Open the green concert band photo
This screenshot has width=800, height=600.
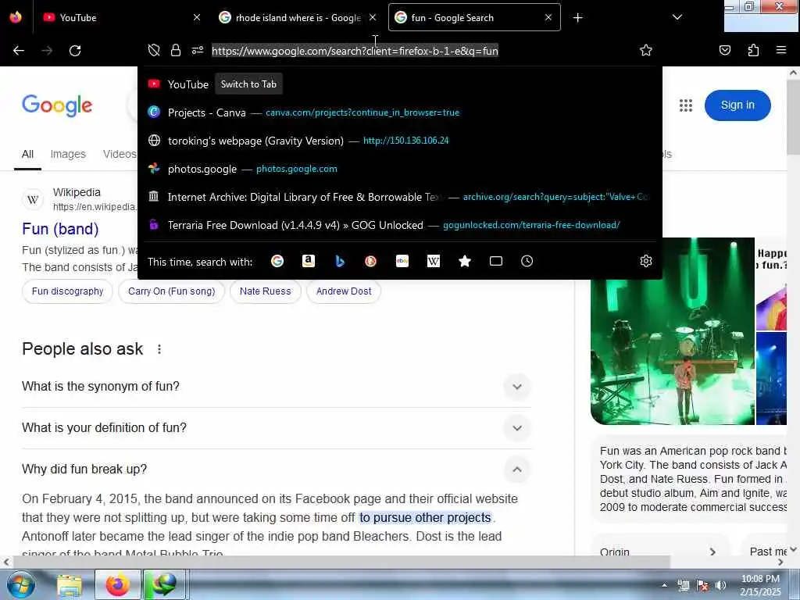click(x=673, y=331)
